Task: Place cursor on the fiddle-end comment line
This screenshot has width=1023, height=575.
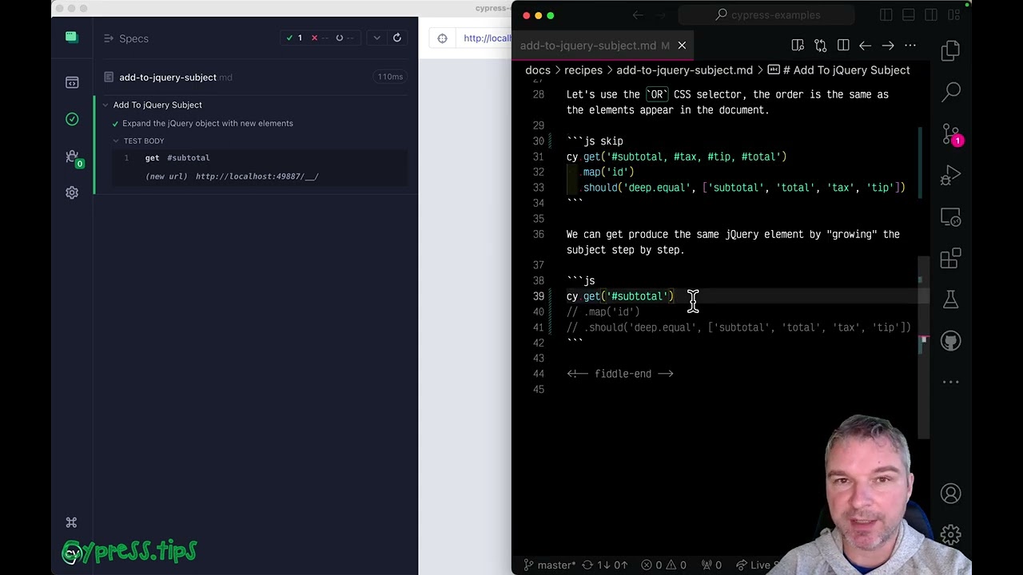Action: pyautogui.click(x=620, y=374)
